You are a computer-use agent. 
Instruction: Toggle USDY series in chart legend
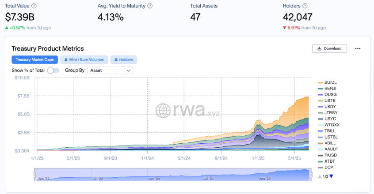[x=327, y=107]
